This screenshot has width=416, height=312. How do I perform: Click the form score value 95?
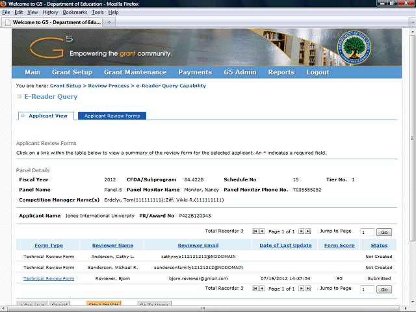(339, 278)
